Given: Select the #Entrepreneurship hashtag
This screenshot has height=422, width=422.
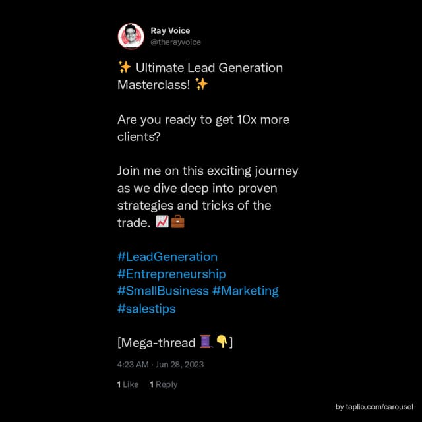Looking at the screenshot, I should [171, 274].
